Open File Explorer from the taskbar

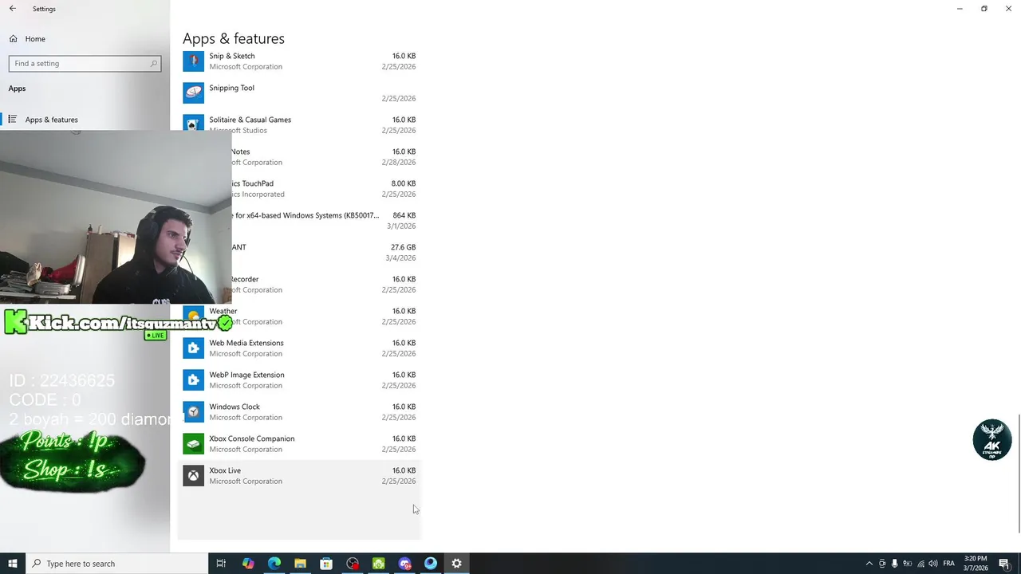[x=300, y=564]
